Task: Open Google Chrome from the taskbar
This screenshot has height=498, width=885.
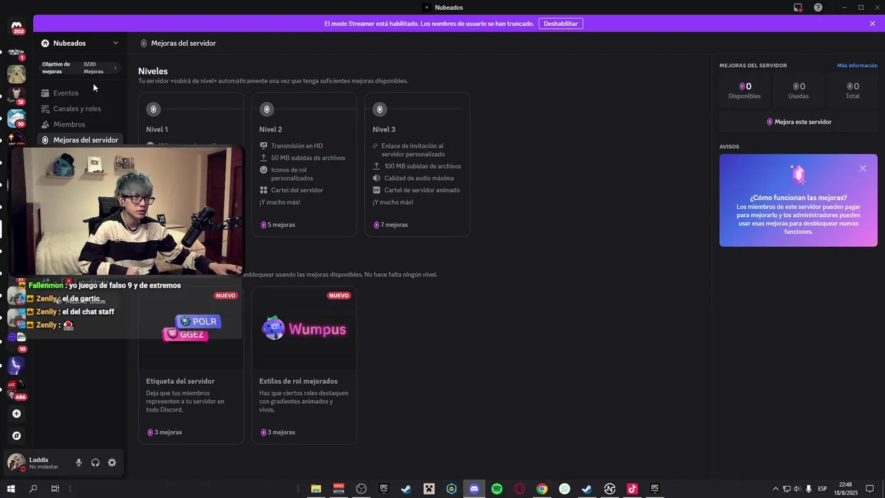Action: point(542,489)
